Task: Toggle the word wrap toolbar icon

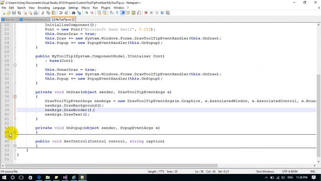Action: tap(111, 13)
